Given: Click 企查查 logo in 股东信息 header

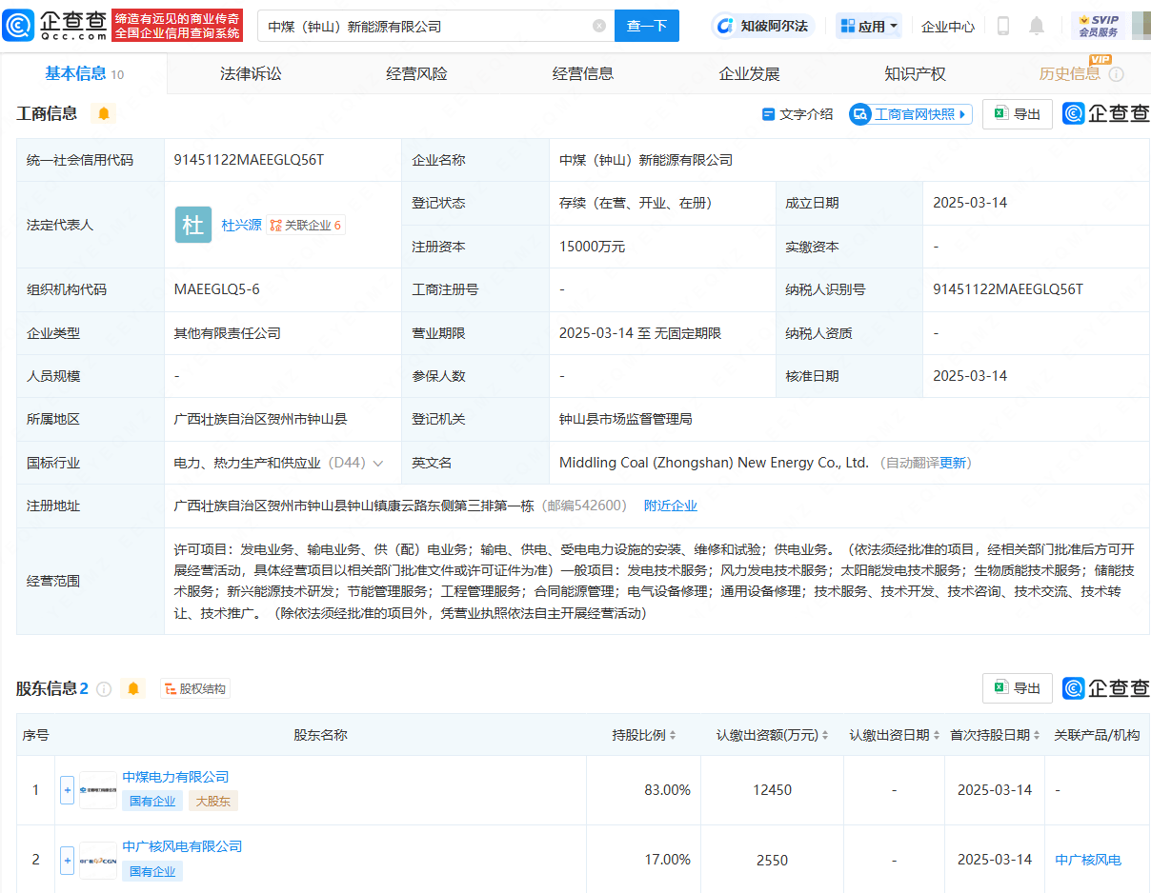Looking at the screenshot, I should click(1106, 688).
